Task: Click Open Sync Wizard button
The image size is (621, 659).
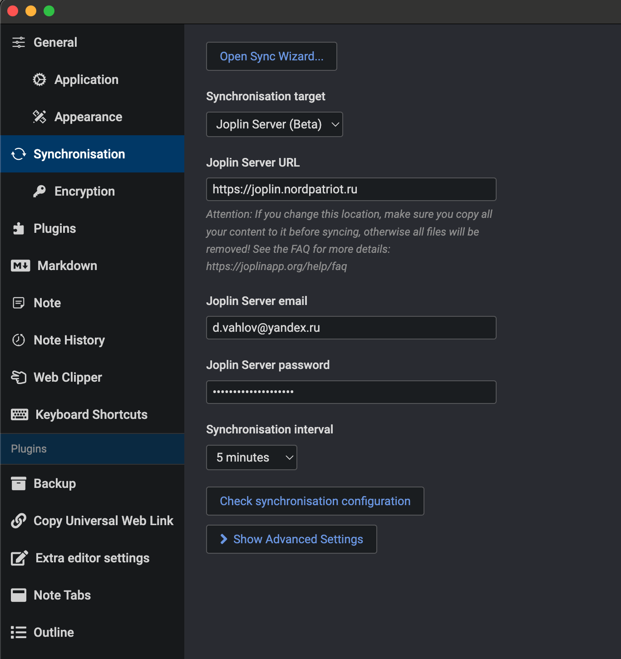Action: [271, 56]
